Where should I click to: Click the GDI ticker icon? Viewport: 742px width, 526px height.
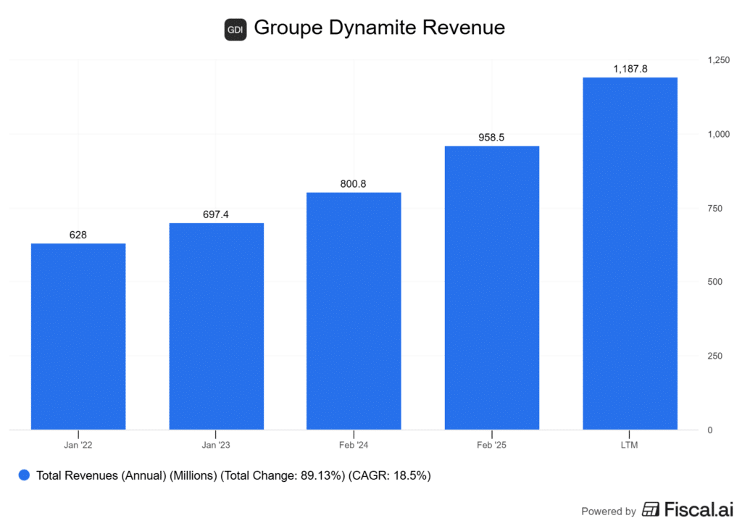235,30
